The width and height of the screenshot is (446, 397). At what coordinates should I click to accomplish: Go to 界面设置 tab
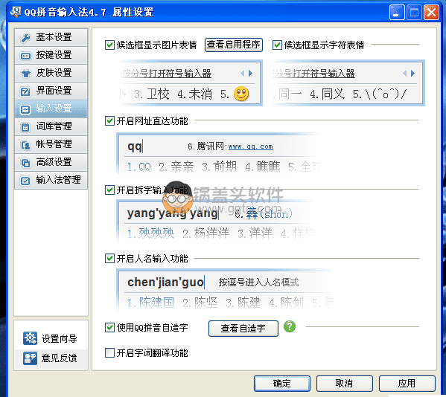pyautogui.click(x=51, y=91)
